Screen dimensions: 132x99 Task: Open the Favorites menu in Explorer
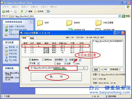click(x=34, y=7)
